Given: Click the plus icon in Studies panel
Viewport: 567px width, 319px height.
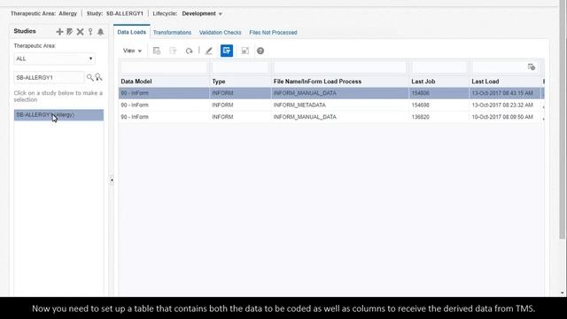Looking at the screenshot, I should point(59,32).
